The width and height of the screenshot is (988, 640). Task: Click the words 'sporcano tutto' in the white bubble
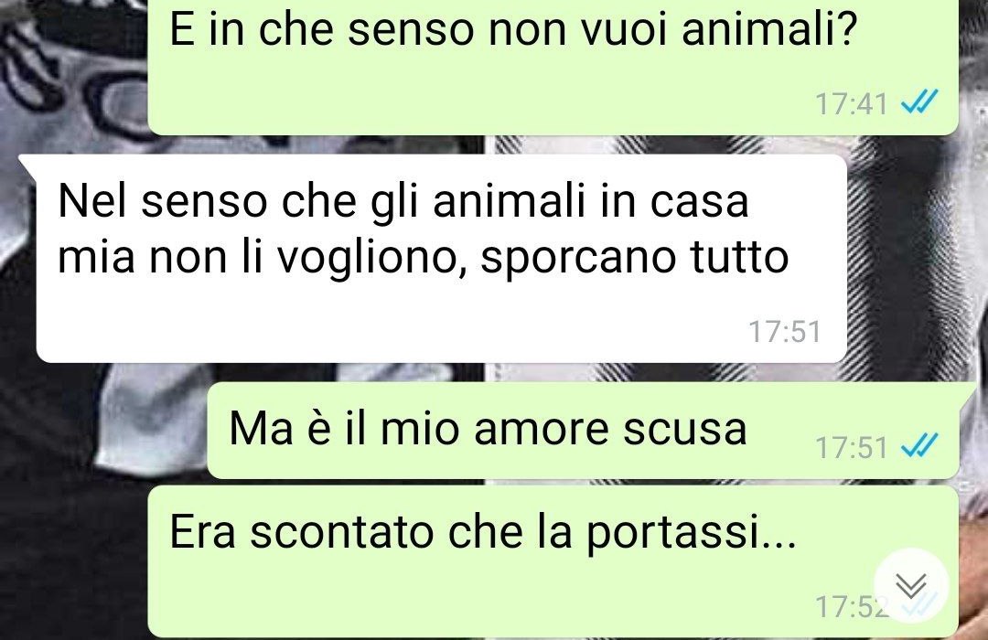635,258
